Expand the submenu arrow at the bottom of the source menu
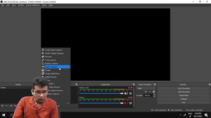The height and width of the screenshot is (118, 211). click(68, 103)
